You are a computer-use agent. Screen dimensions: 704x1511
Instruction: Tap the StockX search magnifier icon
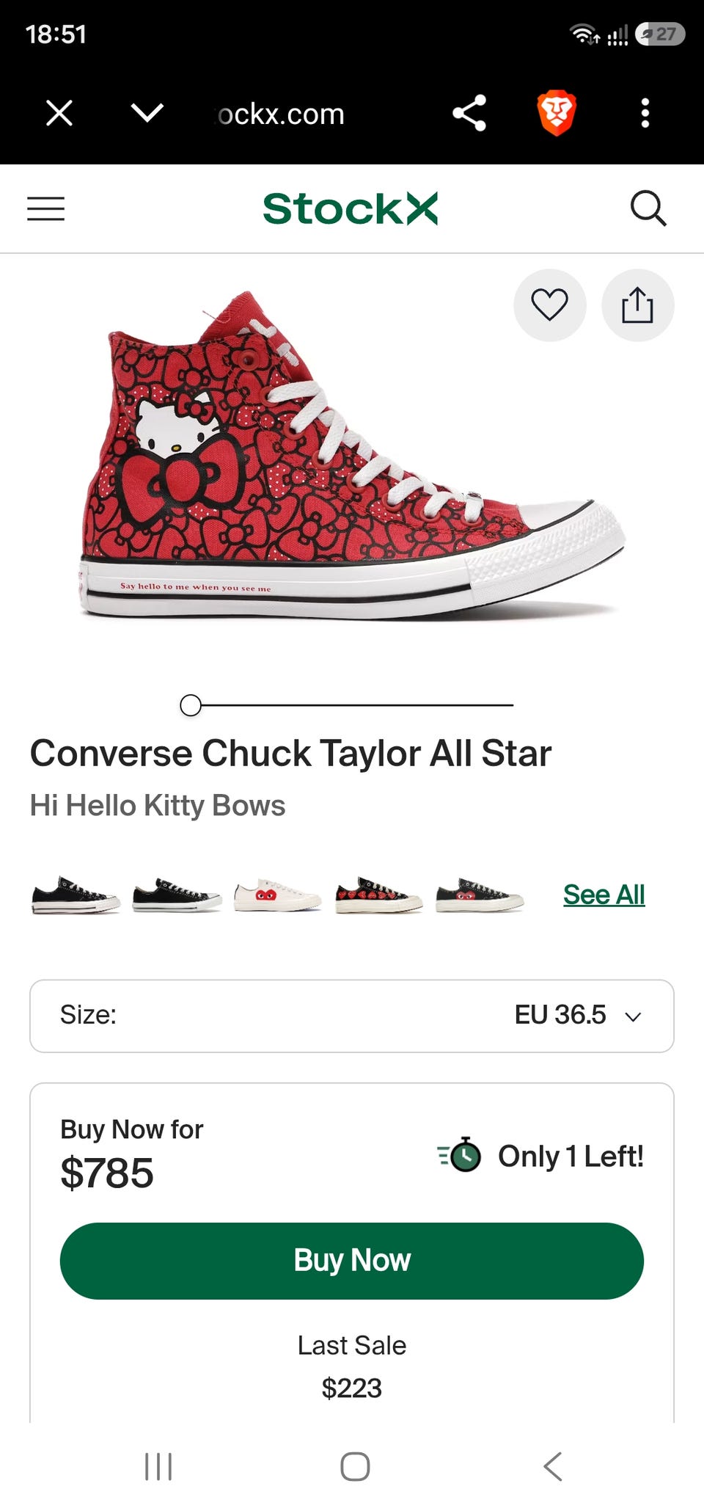pyautogui.click(x=648, y=208)
